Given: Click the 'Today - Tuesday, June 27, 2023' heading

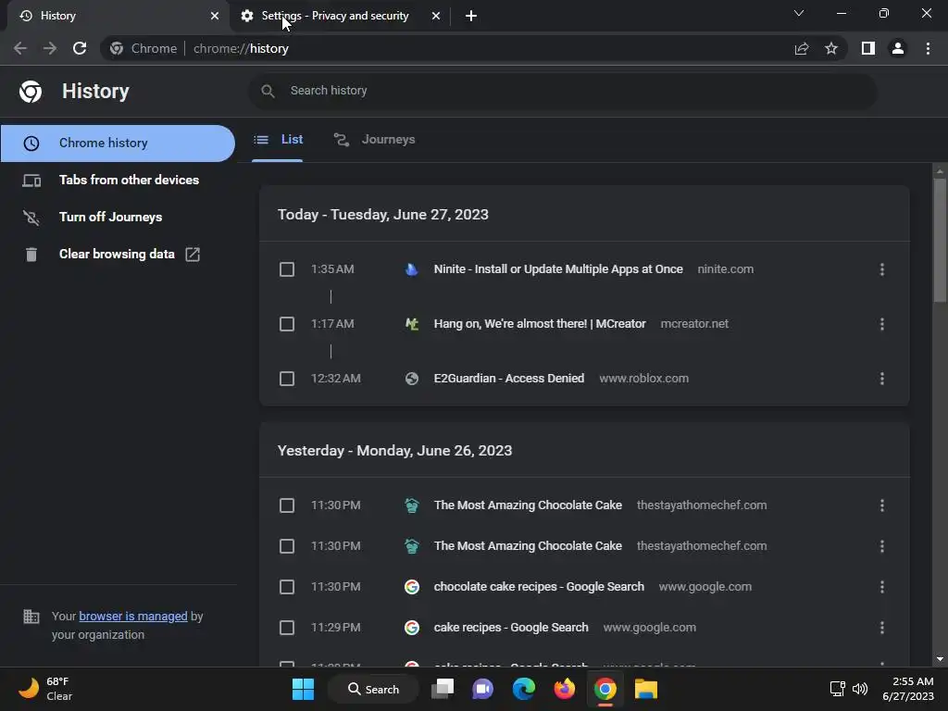Looking at the screenshot, I should click(x=382, y=215).
